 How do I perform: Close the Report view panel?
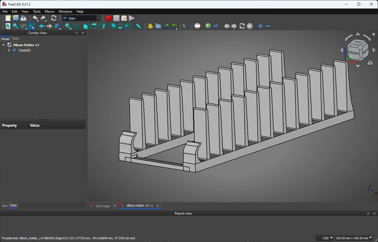coord(374,213)
